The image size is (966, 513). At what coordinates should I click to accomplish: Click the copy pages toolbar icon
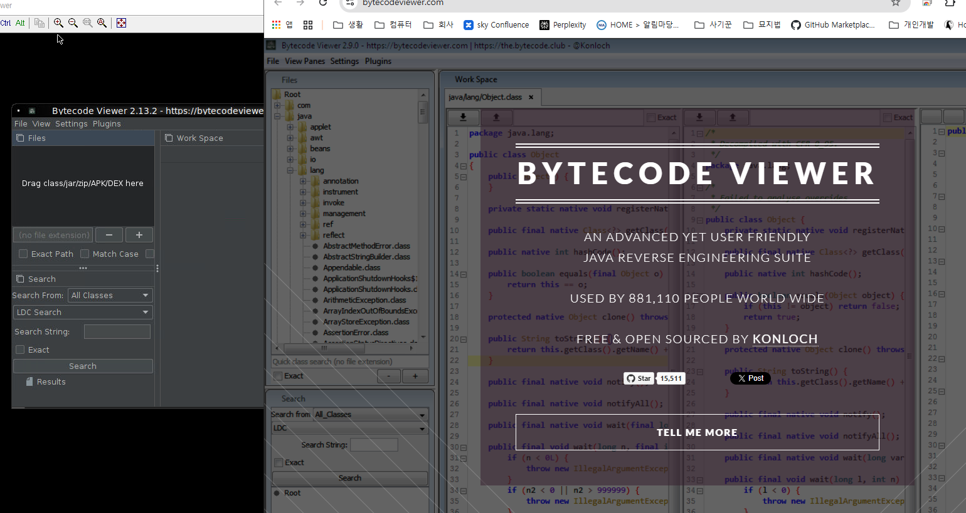click(x=40, y=23)
